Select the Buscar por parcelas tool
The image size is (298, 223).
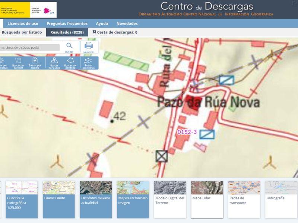18,63
